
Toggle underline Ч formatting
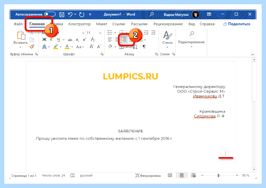(58, 40)
